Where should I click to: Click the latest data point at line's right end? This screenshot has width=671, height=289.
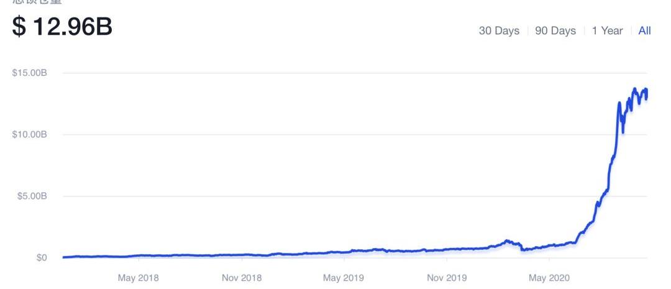647,98
